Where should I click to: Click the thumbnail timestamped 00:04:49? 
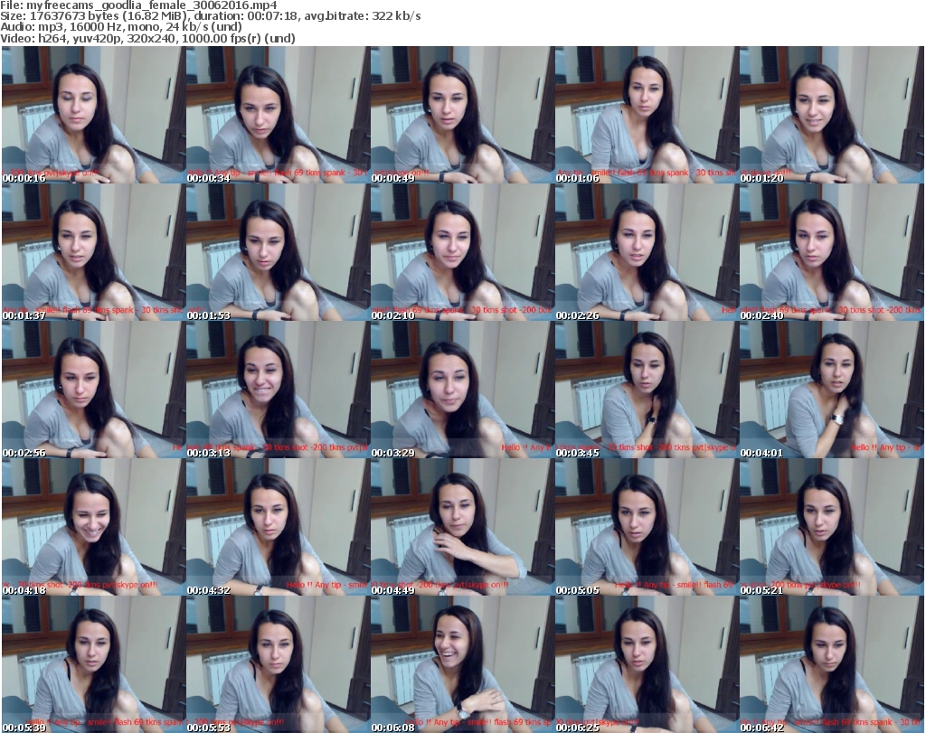[x=462, y=528]
